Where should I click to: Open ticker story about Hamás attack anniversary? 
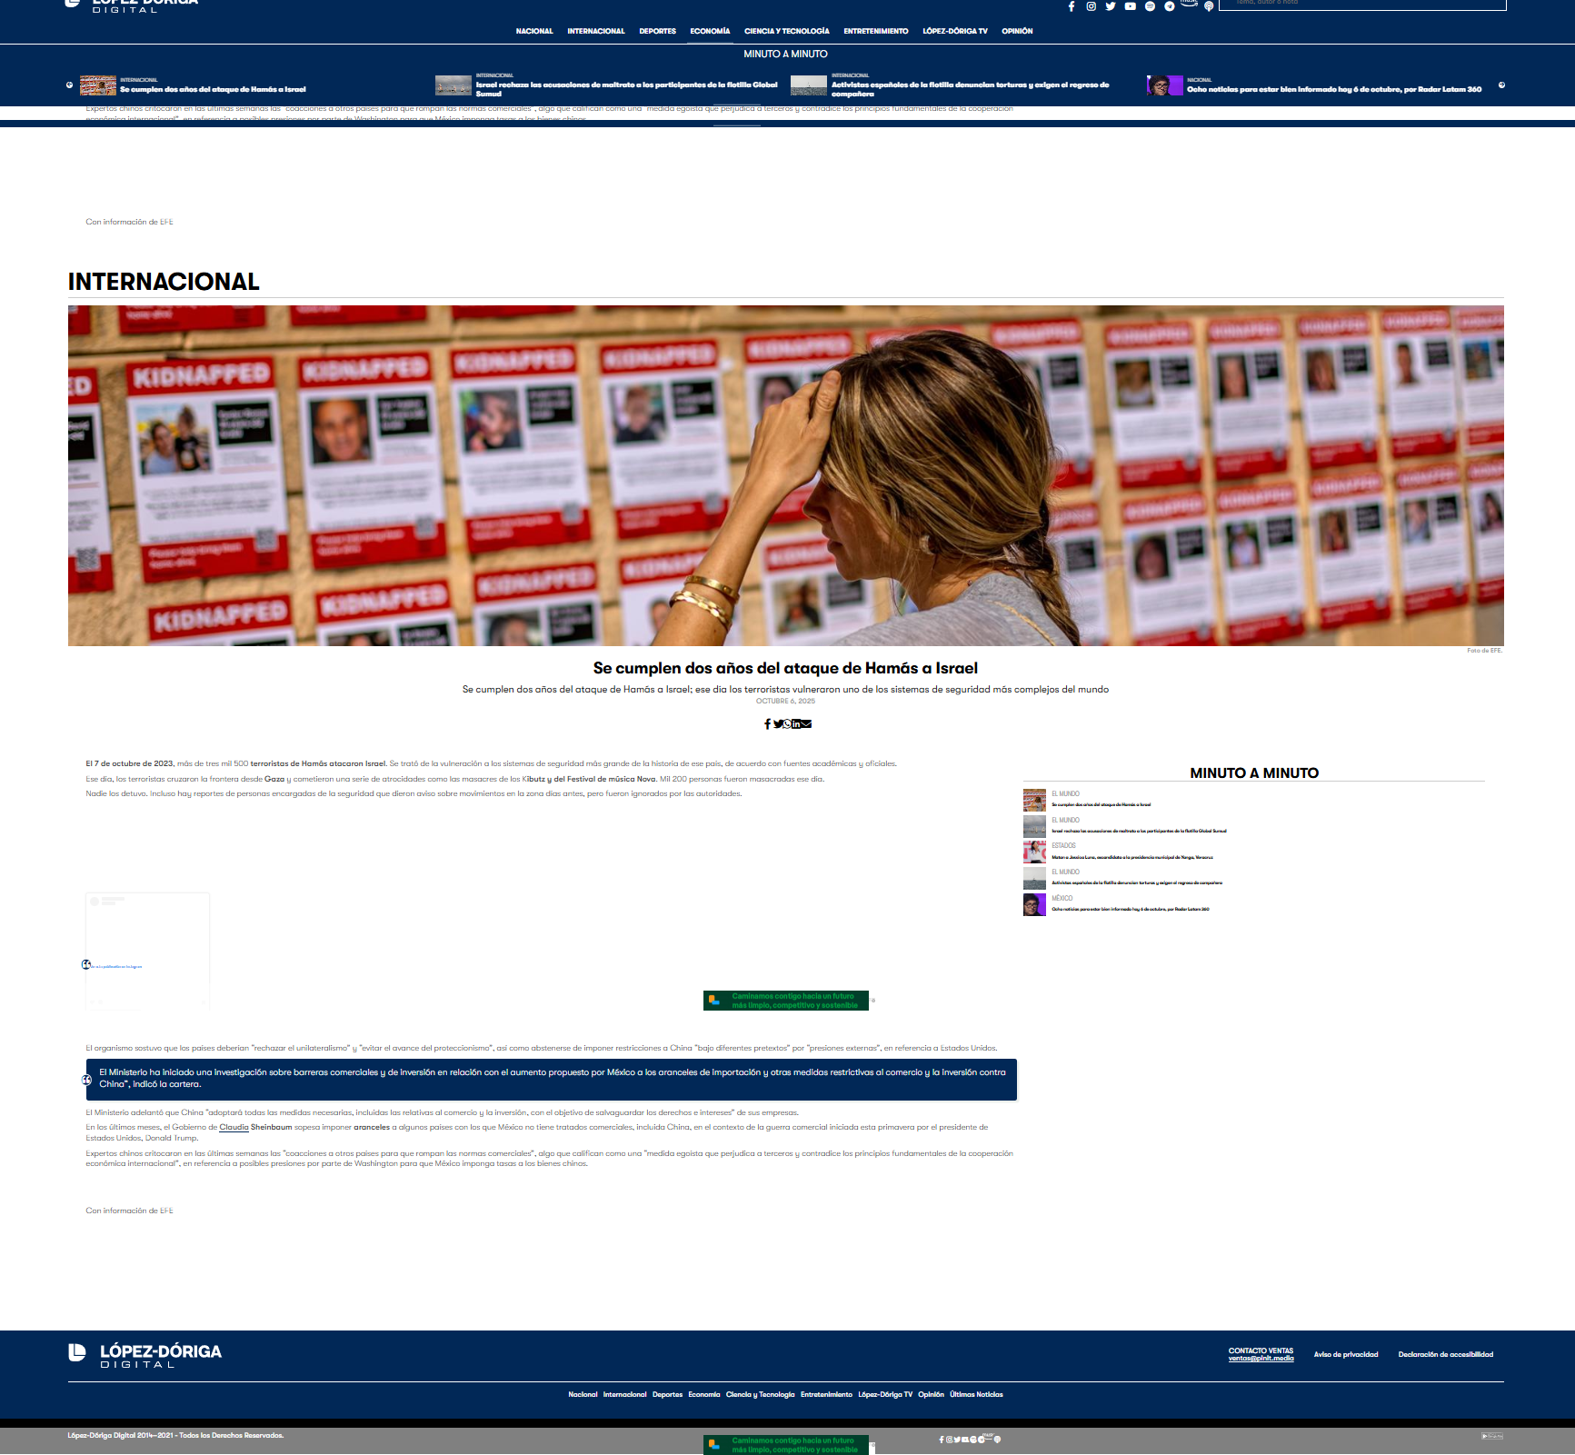coord(213,89)
